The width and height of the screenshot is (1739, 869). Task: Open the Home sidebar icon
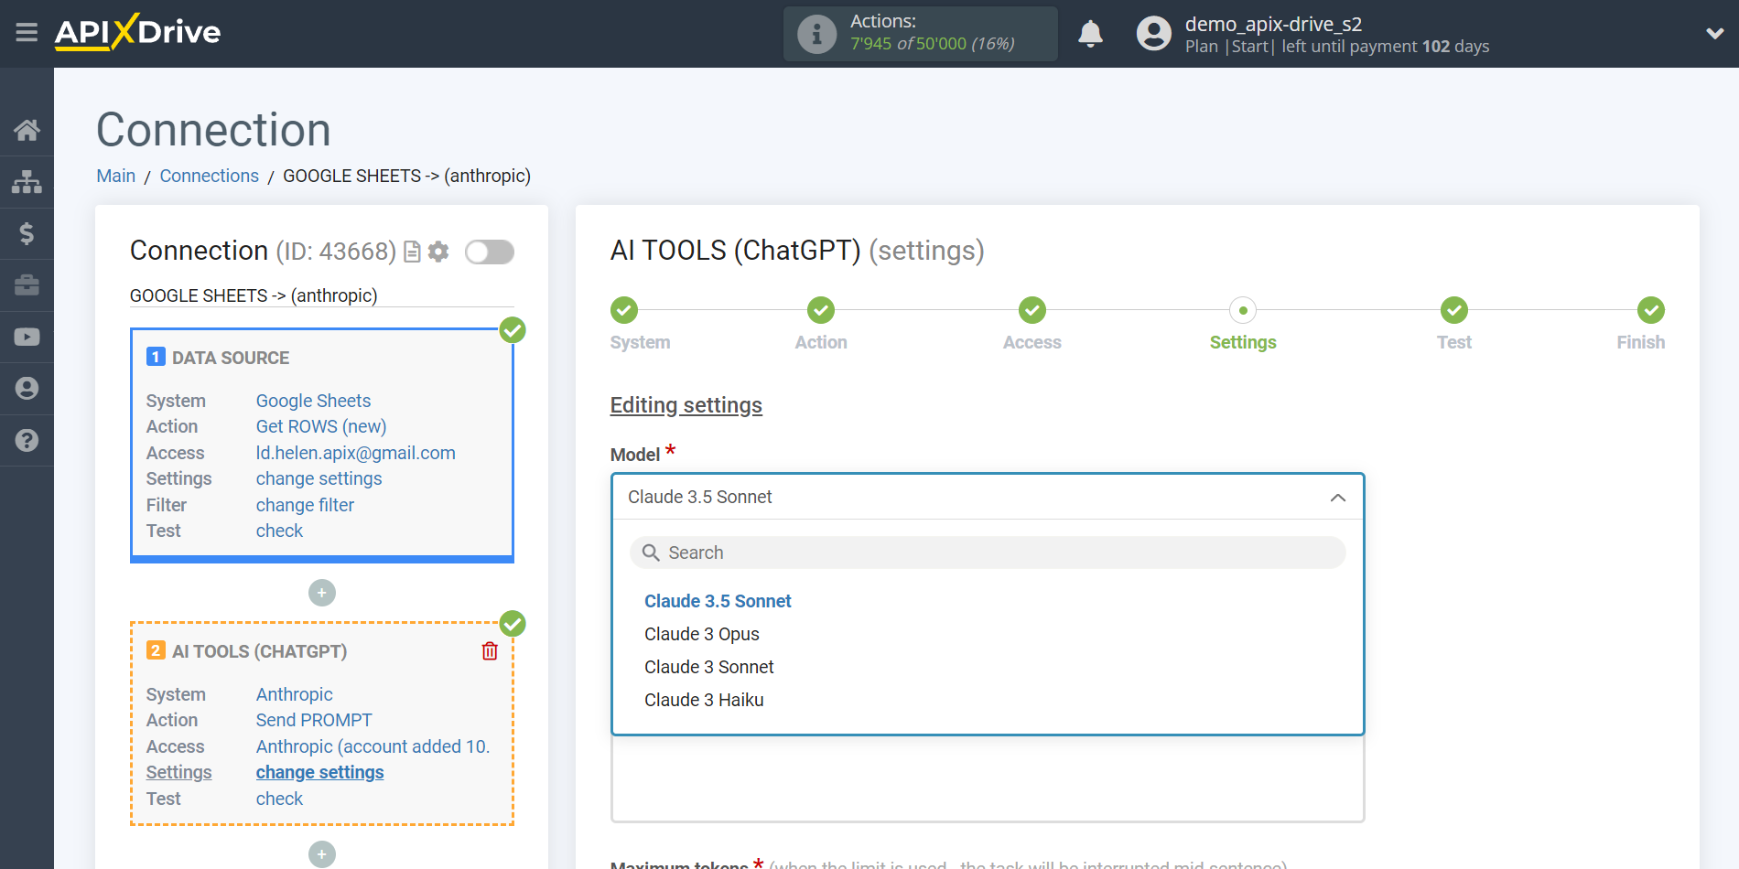coord(27,130)
